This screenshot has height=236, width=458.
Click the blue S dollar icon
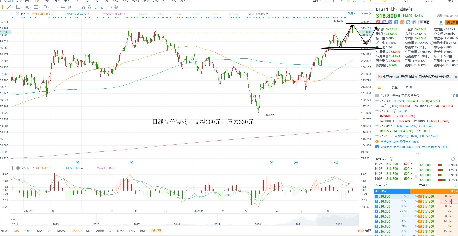pos(396,22)
